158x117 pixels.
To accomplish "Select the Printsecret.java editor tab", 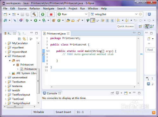I will (56, 34).
